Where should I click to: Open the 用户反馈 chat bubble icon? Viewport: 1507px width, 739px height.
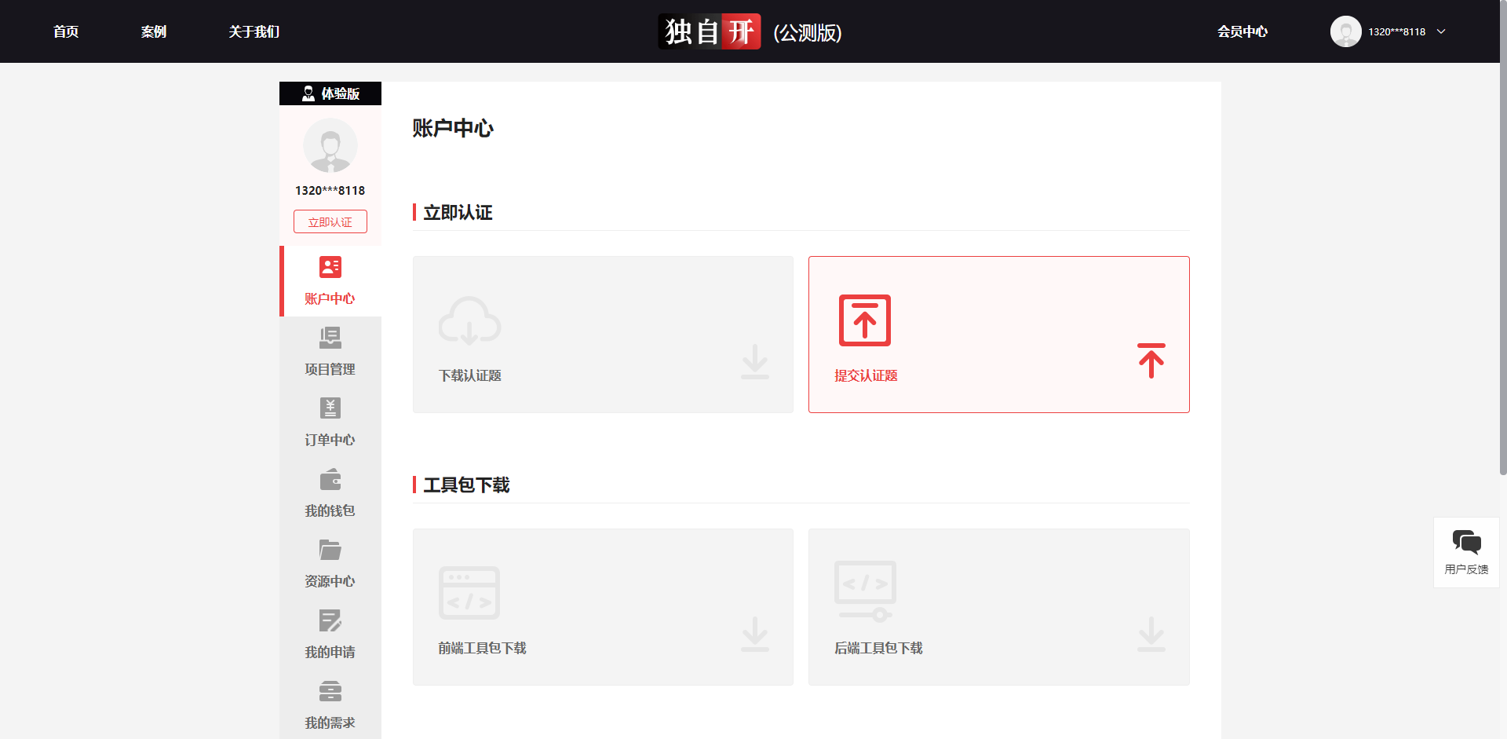(1466, 542)
